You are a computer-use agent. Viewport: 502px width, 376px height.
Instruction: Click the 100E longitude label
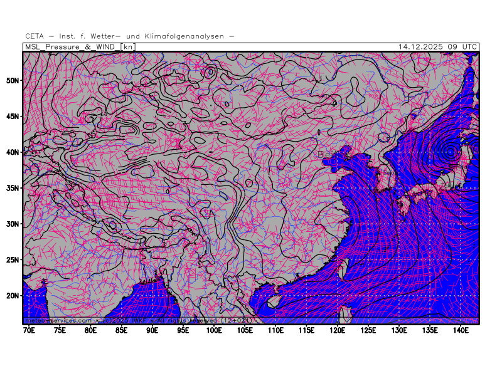[214, 330]
